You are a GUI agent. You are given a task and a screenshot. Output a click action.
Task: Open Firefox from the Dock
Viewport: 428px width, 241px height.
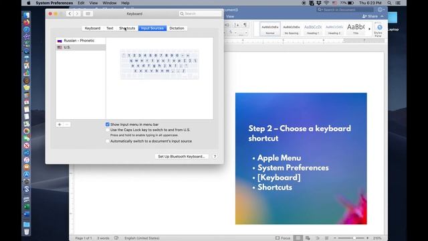click(27, 22)
